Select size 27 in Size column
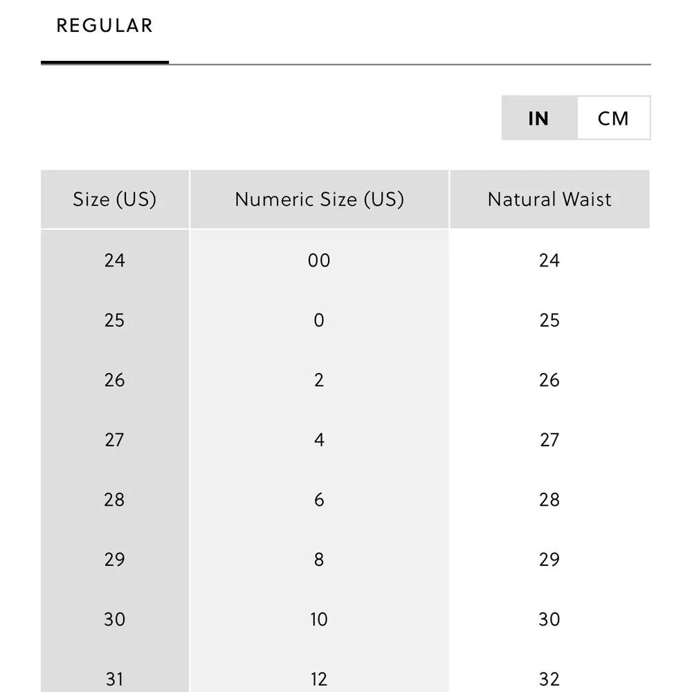This screenshot has height=692, width=692. [115, 440]
